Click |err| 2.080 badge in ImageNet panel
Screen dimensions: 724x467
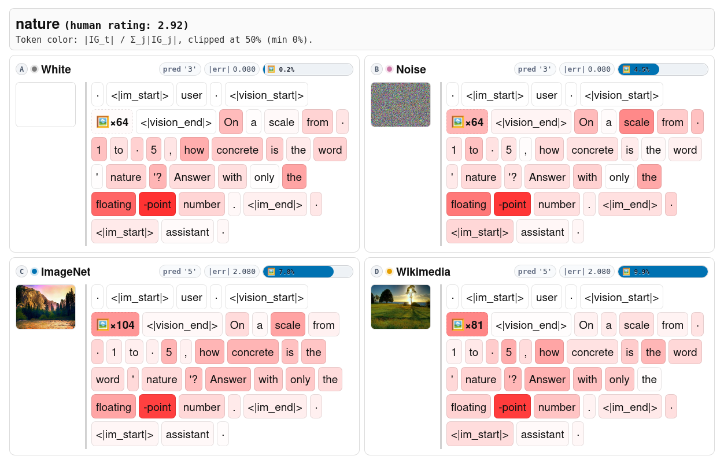click(232, 272)
